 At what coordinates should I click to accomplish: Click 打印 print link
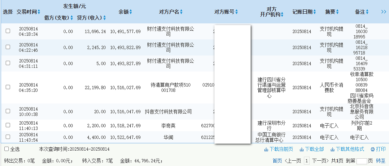[x=378, y=149]
